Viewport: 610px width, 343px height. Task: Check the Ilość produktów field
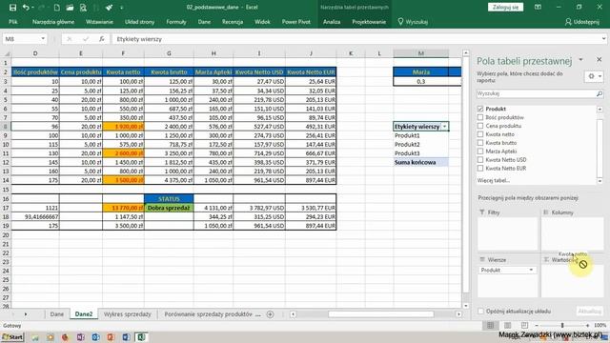[480, 117]
